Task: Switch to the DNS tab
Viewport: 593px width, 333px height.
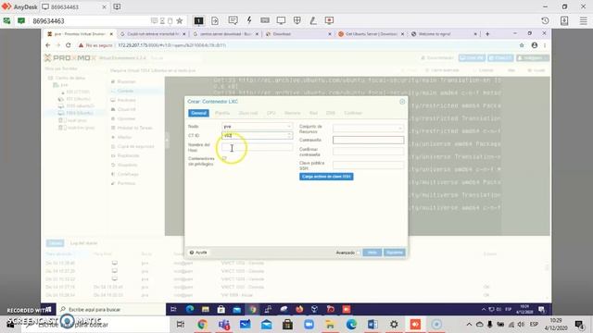Action: pos(331,113)
